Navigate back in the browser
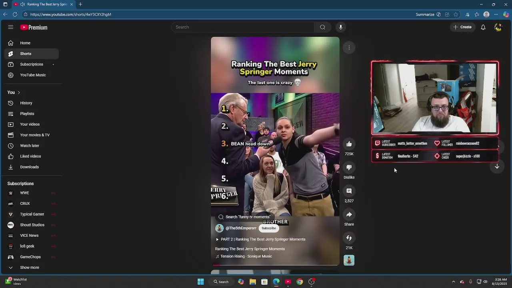512x288 pixels. tap(5, 14)
